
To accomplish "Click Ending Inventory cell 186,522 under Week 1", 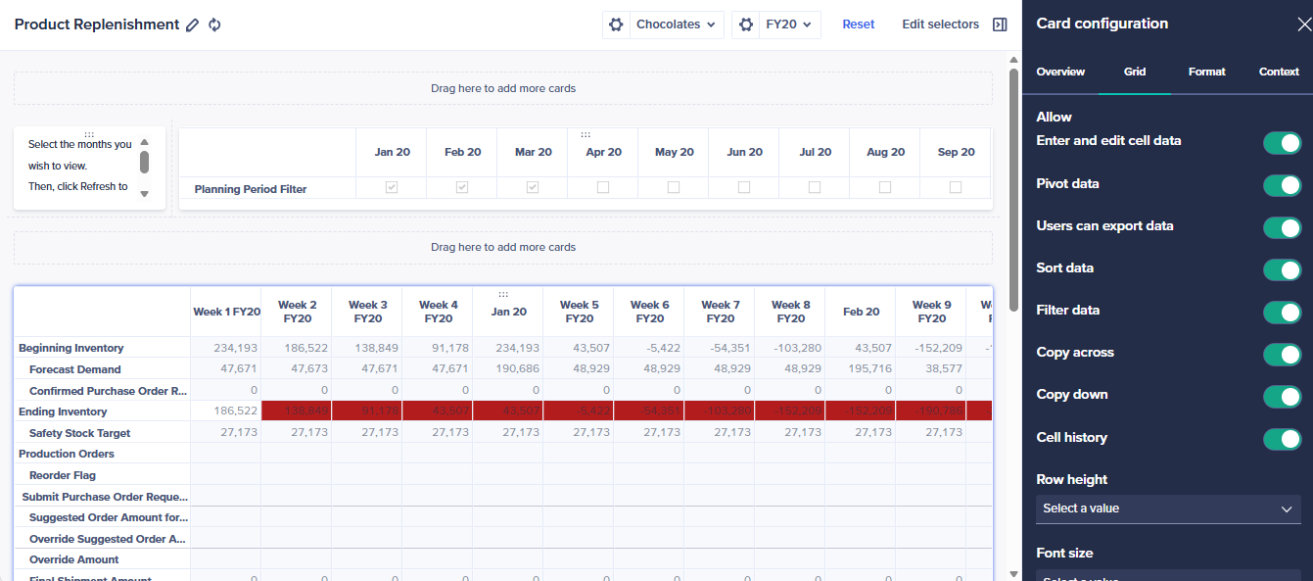I will 226,412.
